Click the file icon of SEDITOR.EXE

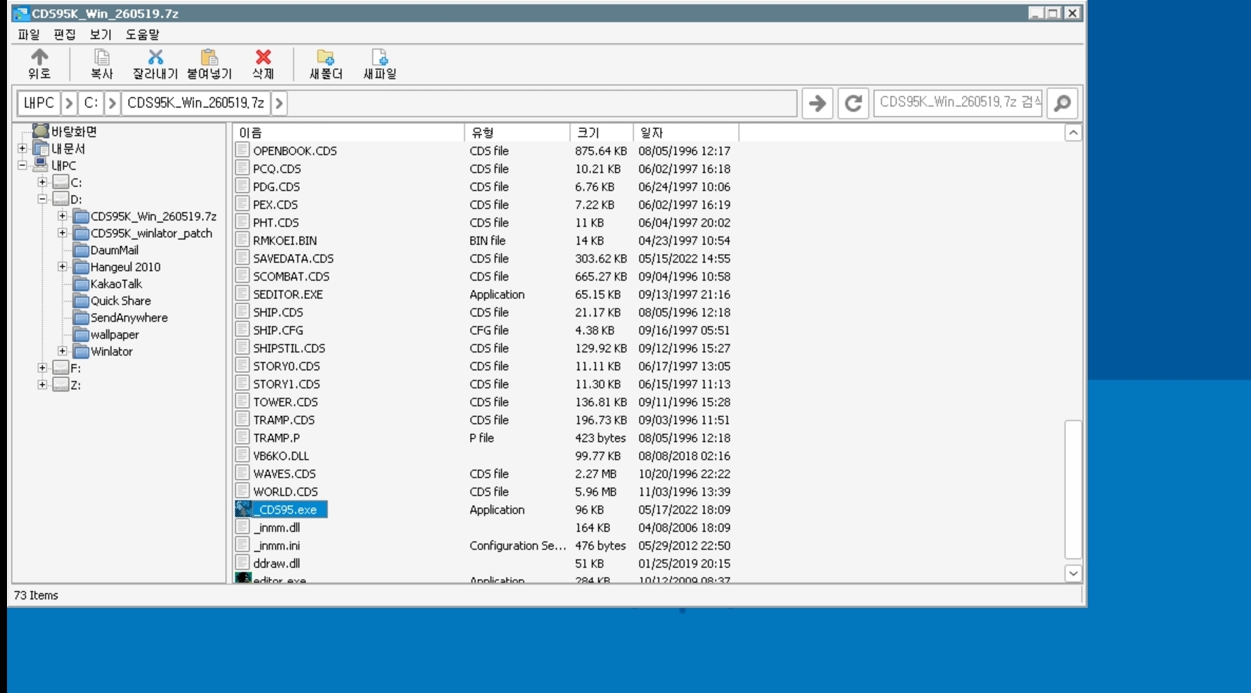tap(243, 294)
